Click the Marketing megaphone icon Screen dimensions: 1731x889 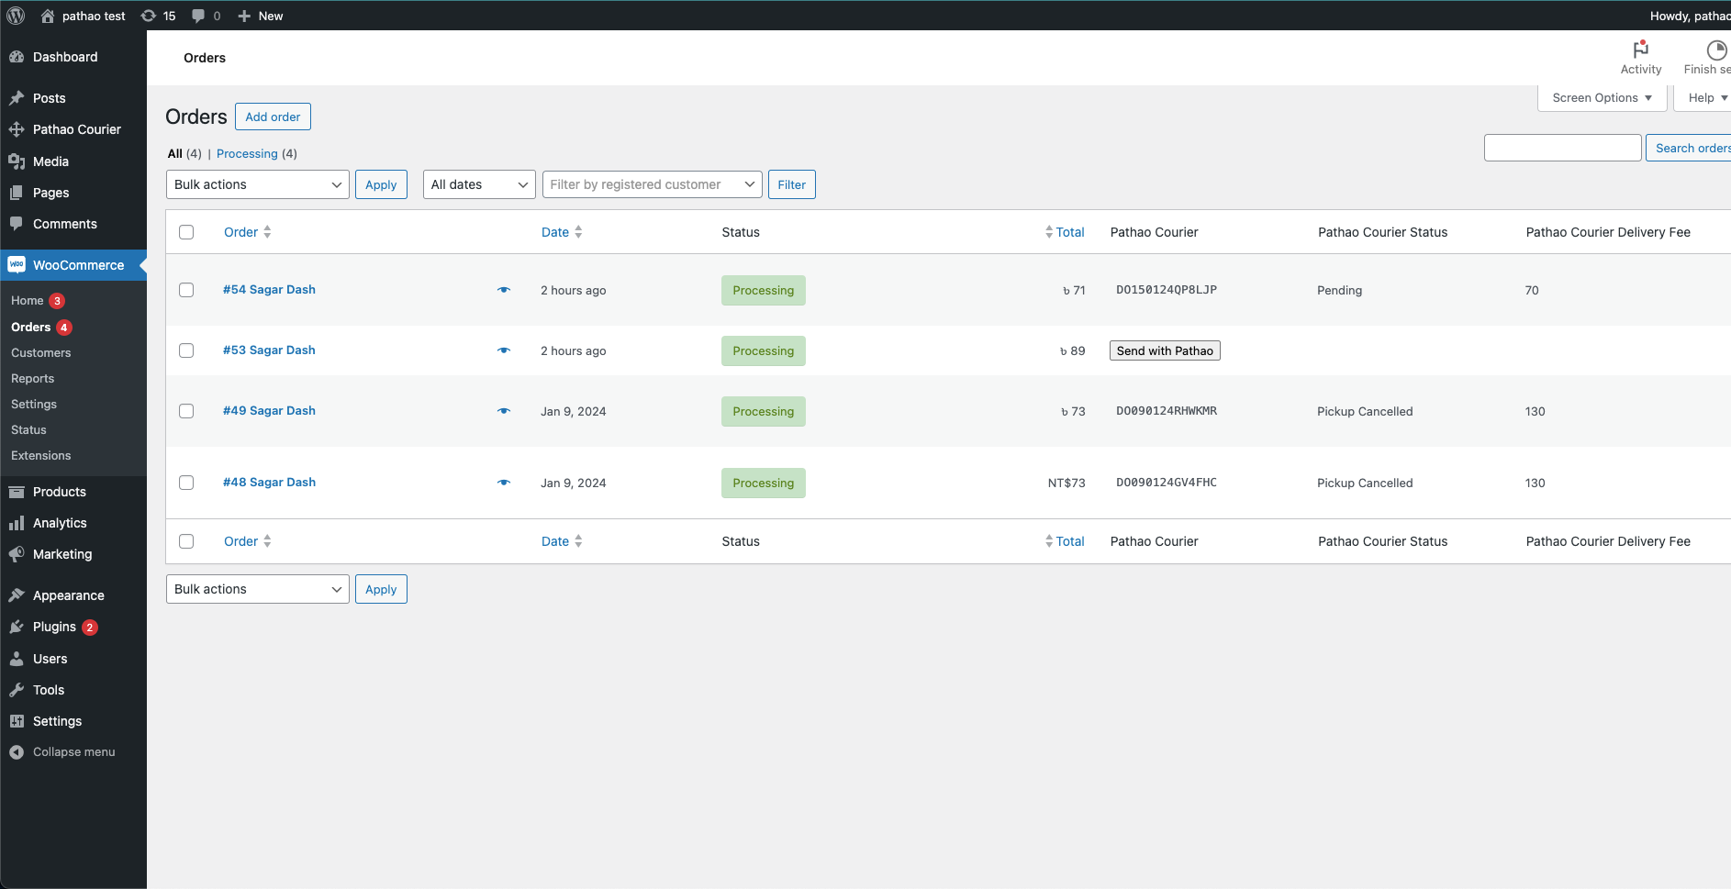pos(17,554)
